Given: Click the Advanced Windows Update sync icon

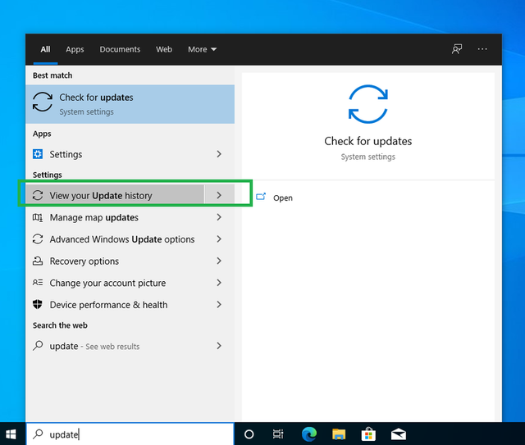Looking at the screenshot, I should click(x=38, y=239).
